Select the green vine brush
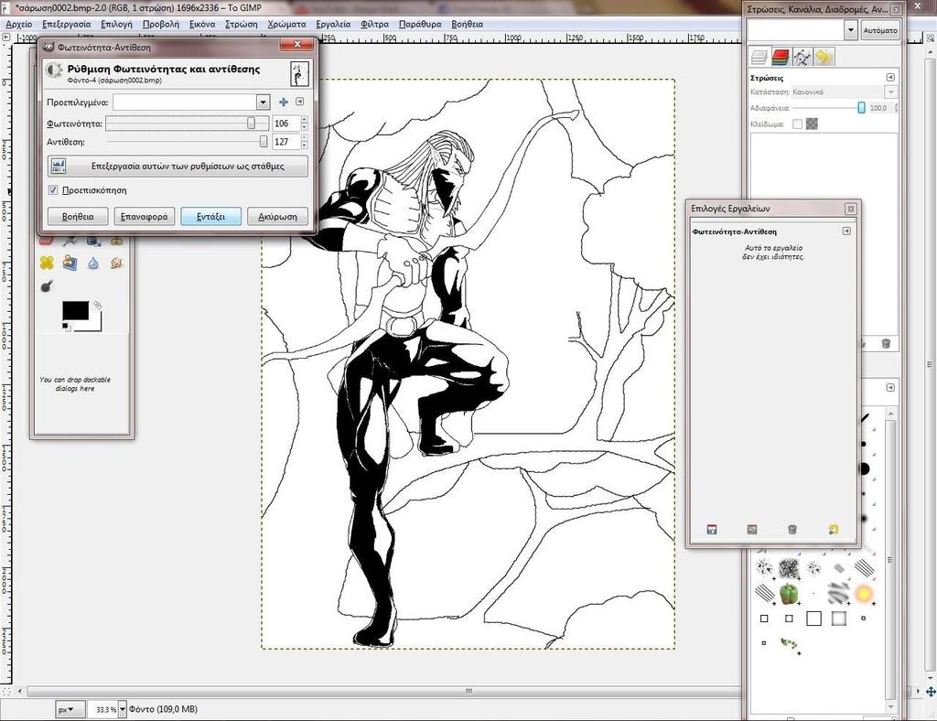Viewport: 937px width, 721px height. click(790, 644)
